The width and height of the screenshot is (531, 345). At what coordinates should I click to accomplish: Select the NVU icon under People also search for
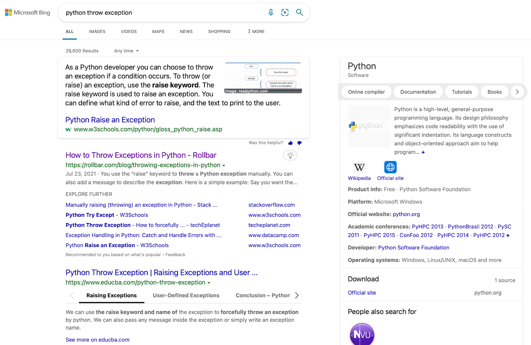tap(362, 333)
